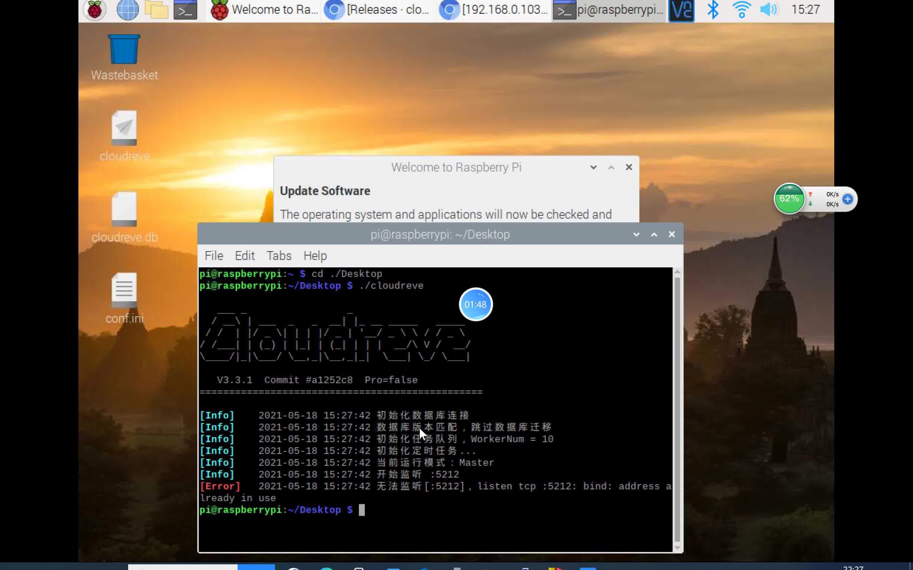This screenshot has width=913, height=570.
Task: Open the terminal Tabs menu
Action: coord(279,256)
